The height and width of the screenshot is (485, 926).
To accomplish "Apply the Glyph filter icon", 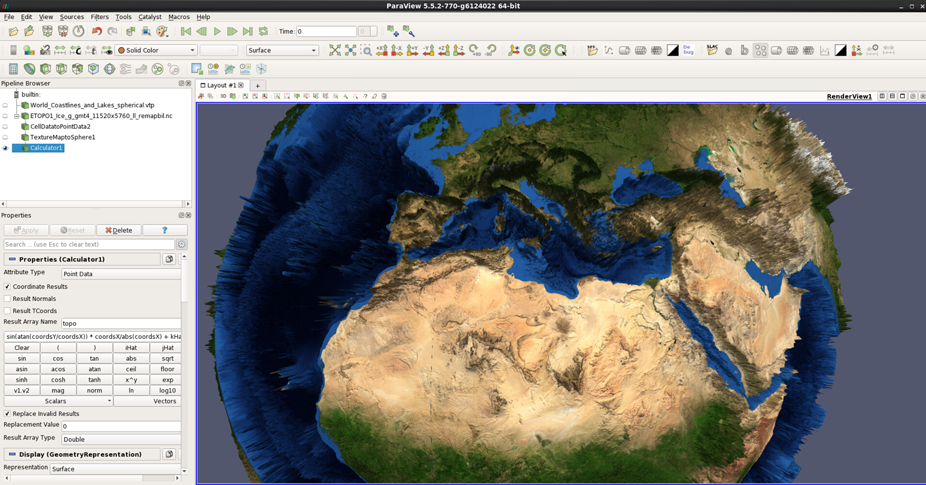I will point(109,69).
